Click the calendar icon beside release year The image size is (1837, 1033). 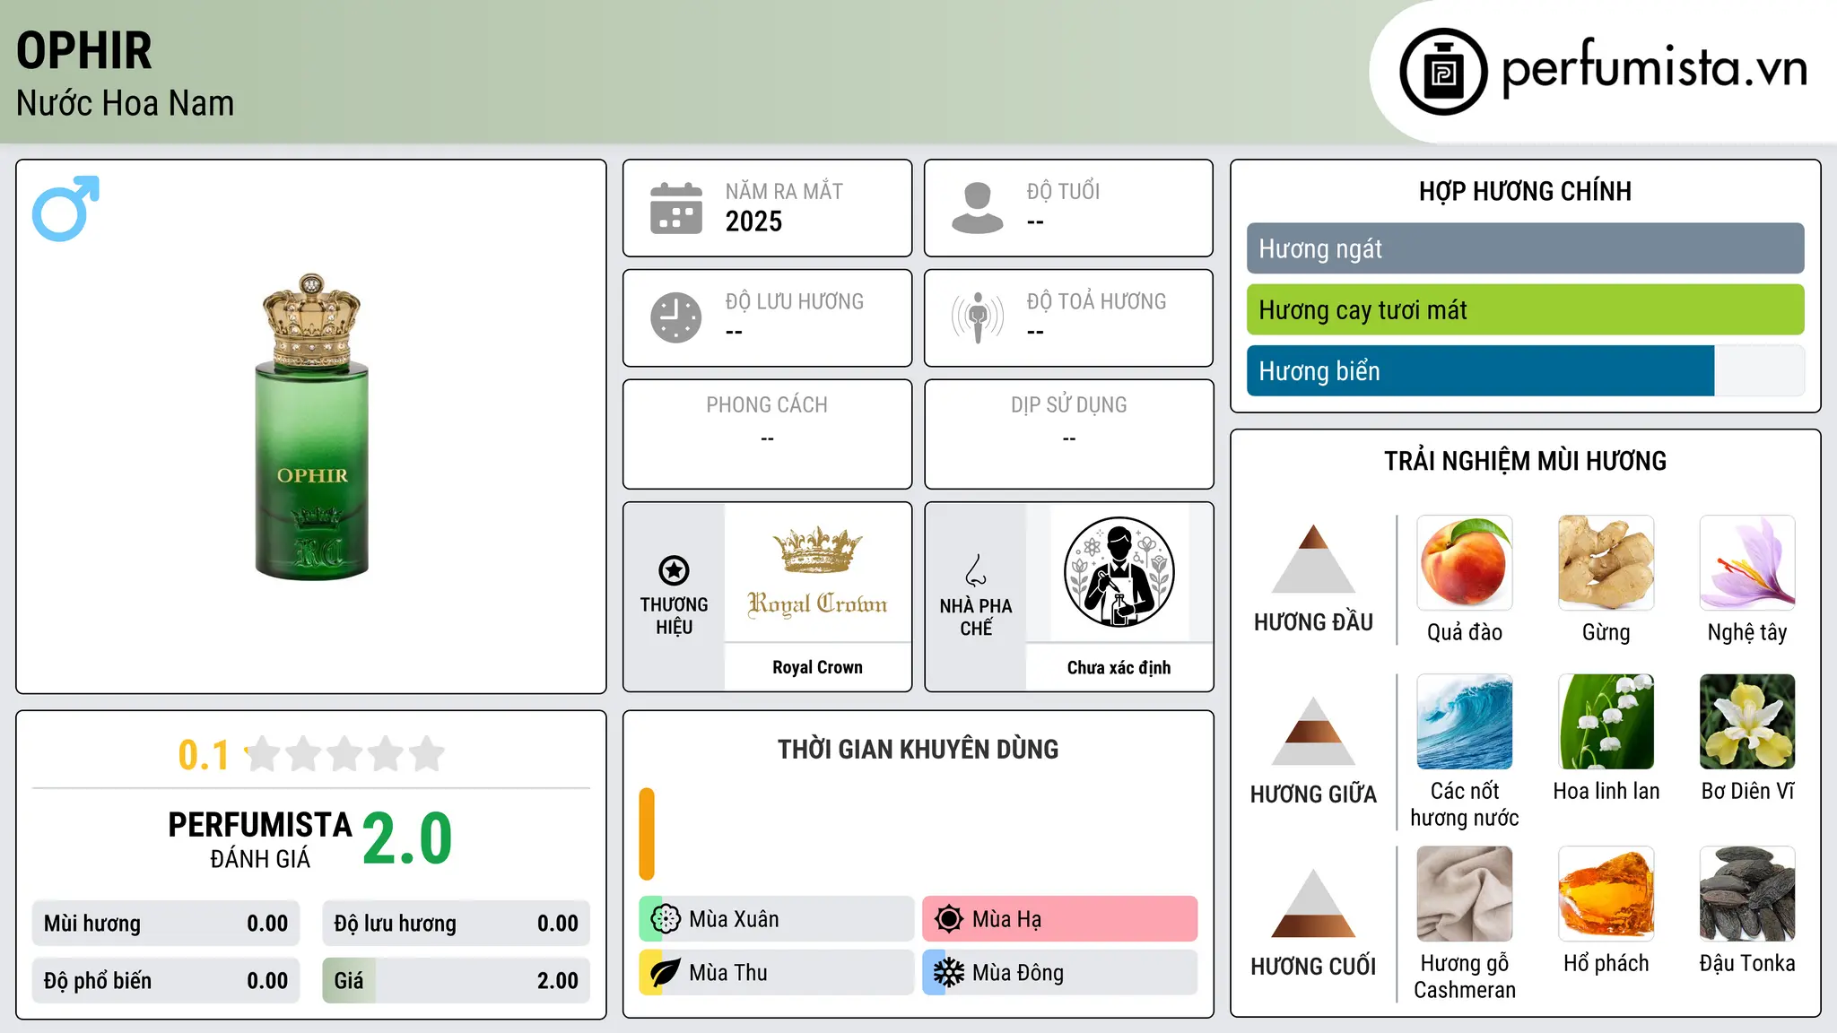pyautogui.click(x=676, y=208)
